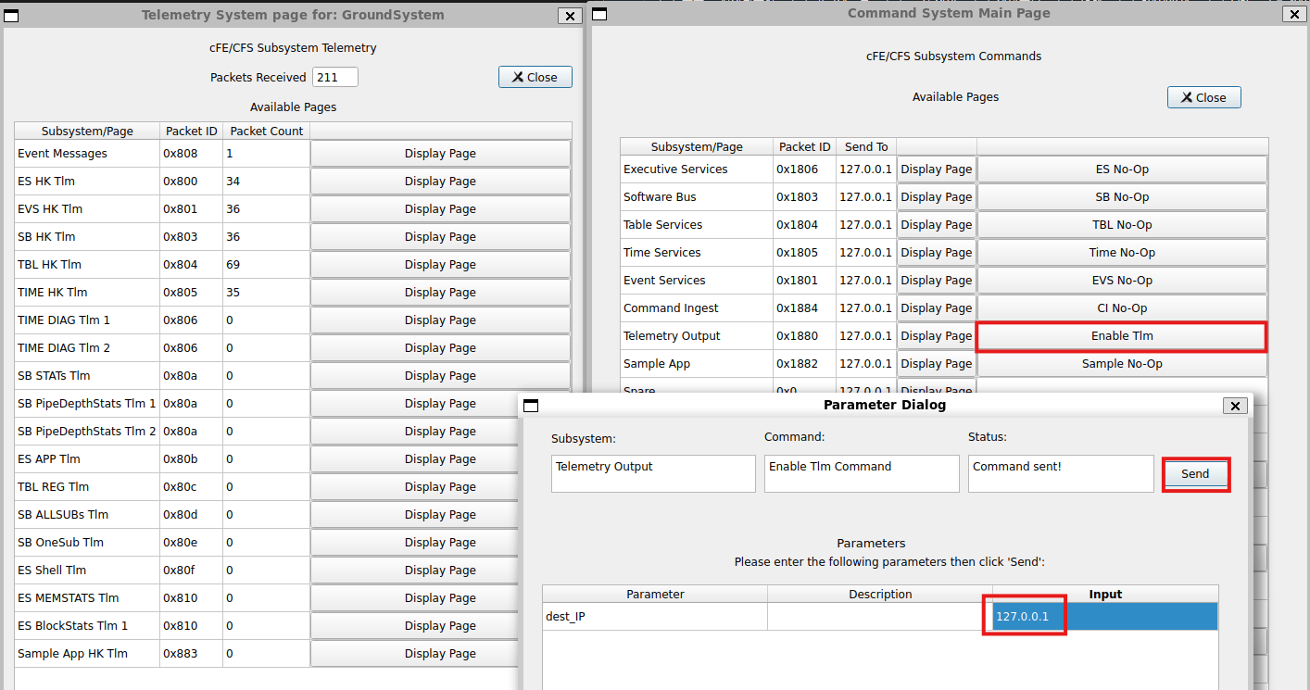Click the Enable Tlm quick button

[x=1121, y=336]
